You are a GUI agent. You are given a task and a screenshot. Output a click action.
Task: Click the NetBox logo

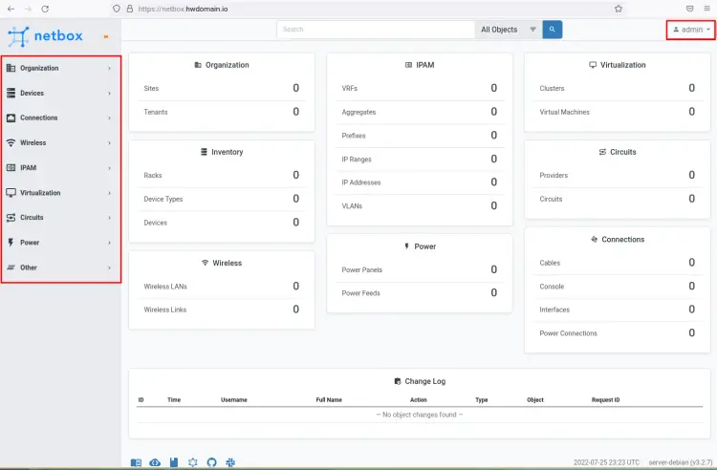pyautogui.click(x=46, y=37)
